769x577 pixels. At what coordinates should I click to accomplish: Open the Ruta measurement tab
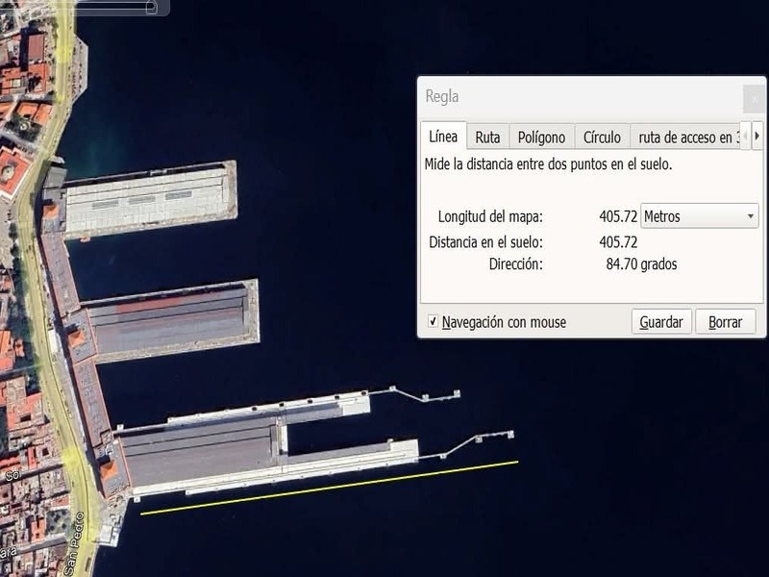pos(487,138)
